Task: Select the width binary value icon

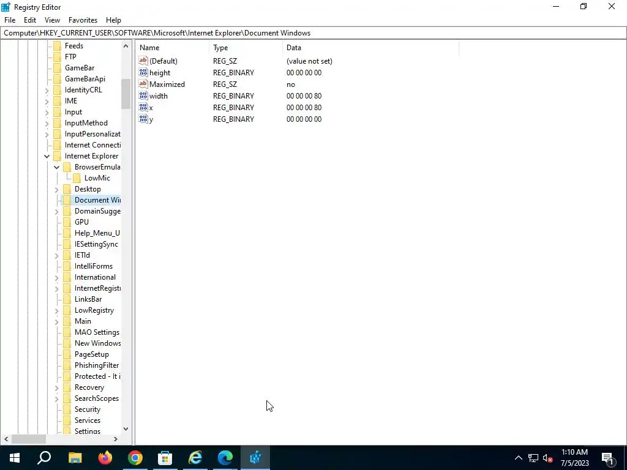Action: pos(143,95)
